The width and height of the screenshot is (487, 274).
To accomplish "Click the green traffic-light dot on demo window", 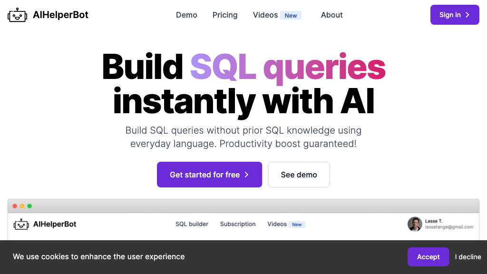I will [29, 206].
